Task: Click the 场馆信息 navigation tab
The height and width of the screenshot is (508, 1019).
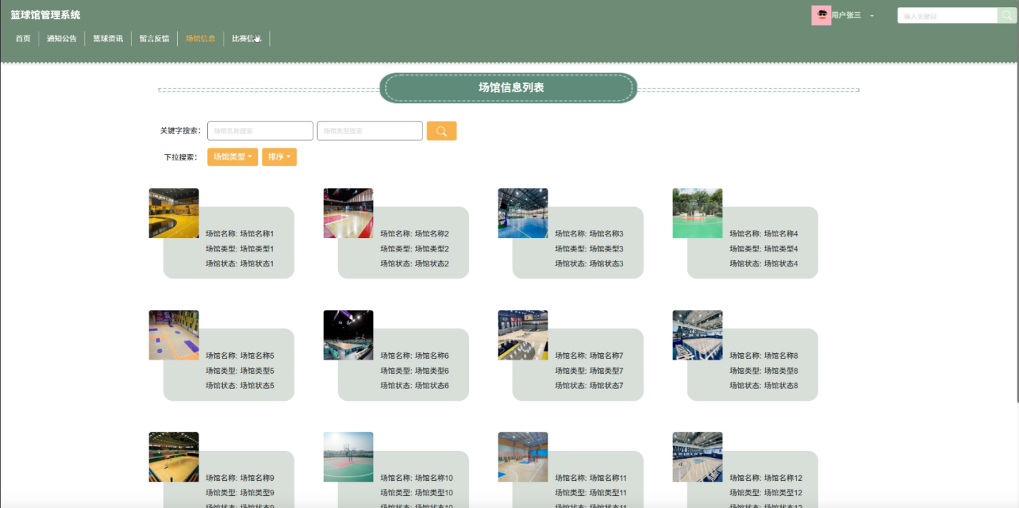Action: 200,39
